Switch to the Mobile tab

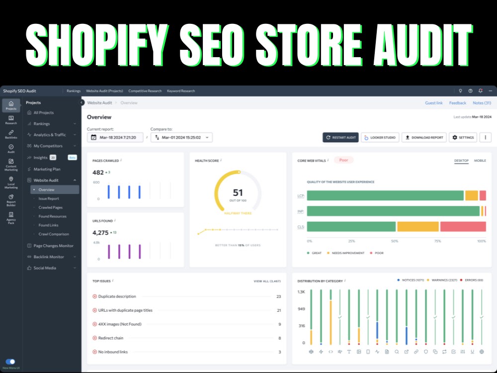click(480, 161)
